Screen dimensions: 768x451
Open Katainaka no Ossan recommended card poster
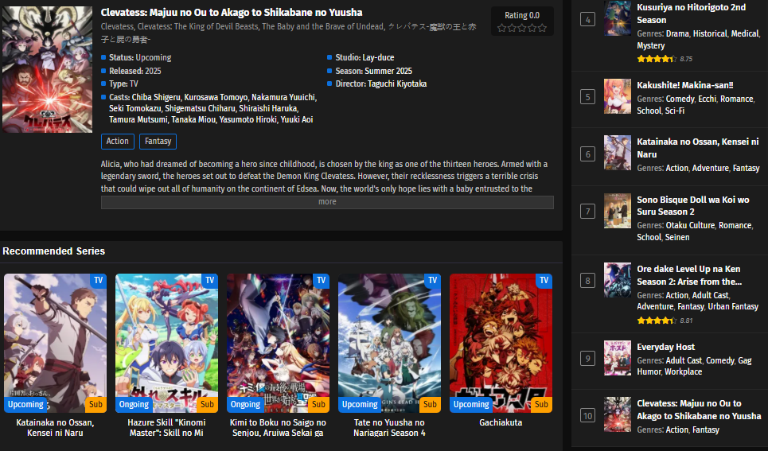coord(56,343)
